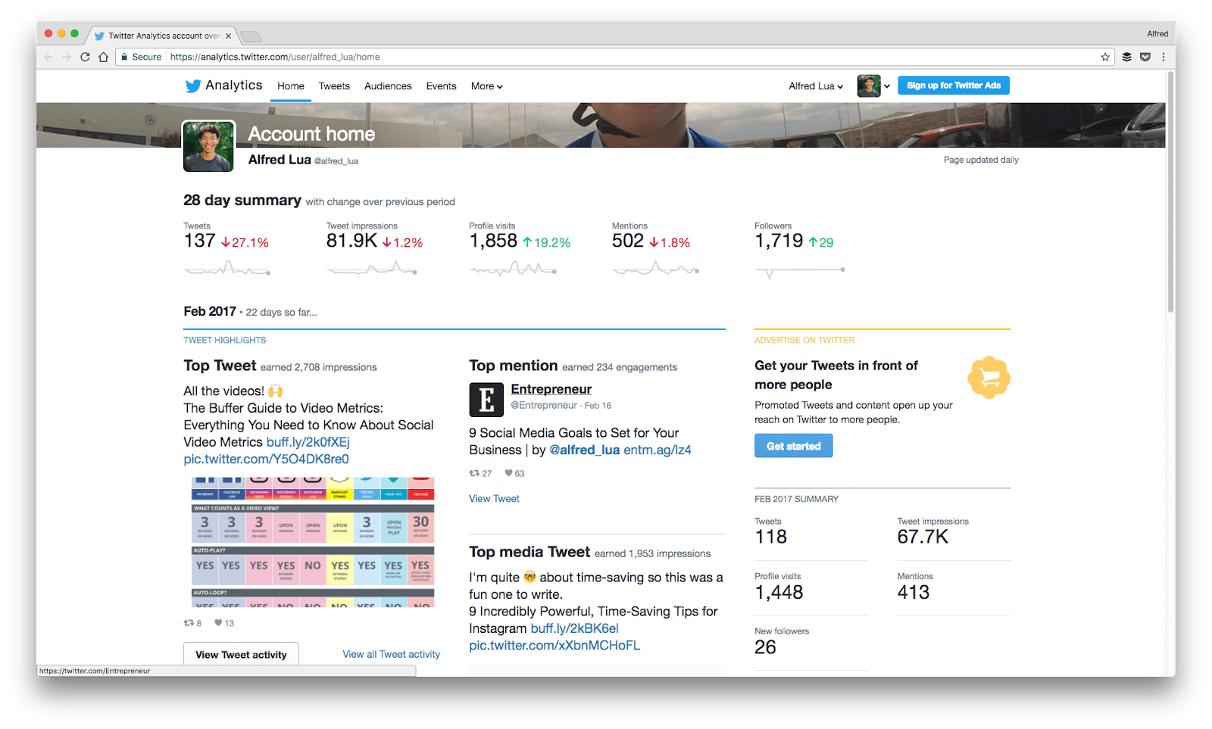Click heart icon showing 13 likes

click(x=218, y=623)
